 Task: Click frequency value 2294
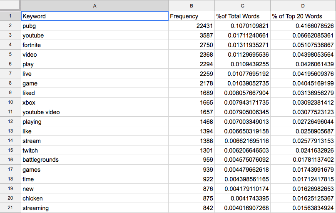[x=192, y=64]
